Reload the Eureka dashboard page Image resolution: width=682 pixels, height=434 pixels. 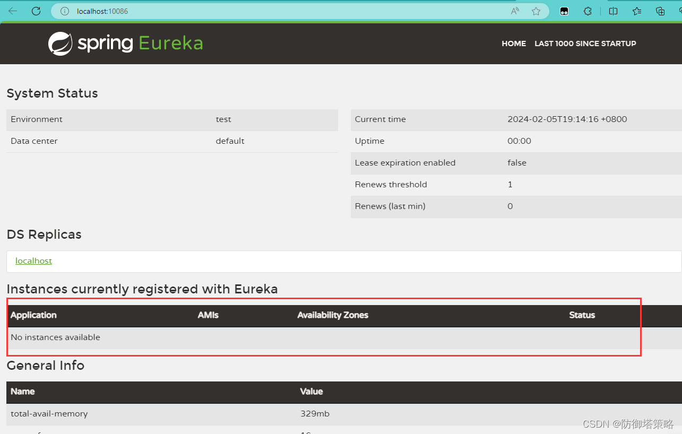tap(36, 11)
